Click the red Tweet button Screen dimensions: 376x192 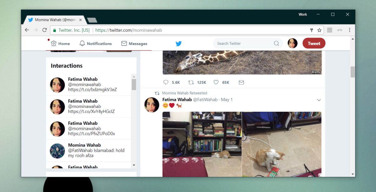click(314, 43)
